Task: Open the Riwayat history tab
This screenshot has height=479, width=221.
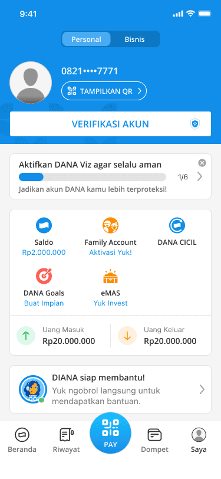Action: pyautogui.click(x=66, y=440)
